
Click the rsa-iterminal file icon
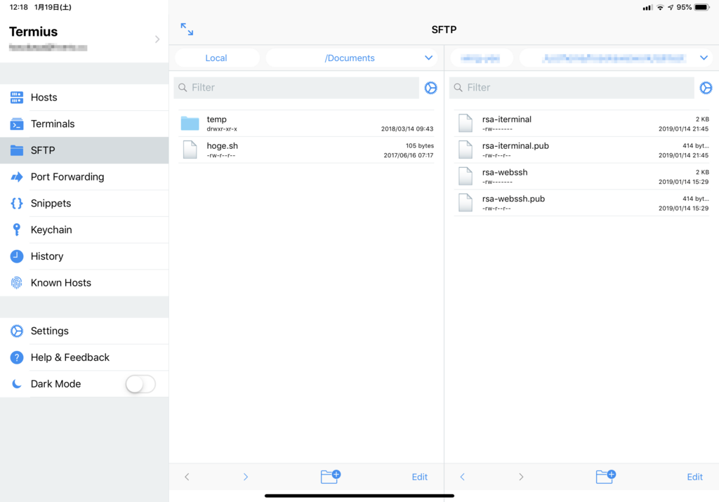466,124
